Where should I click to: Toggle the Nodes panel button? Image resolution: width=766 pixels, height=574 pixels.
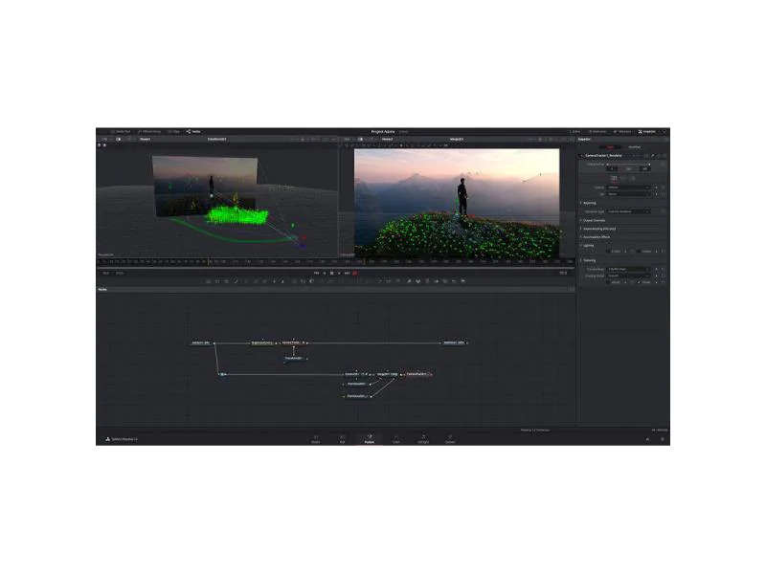click(x=193, y=131)
